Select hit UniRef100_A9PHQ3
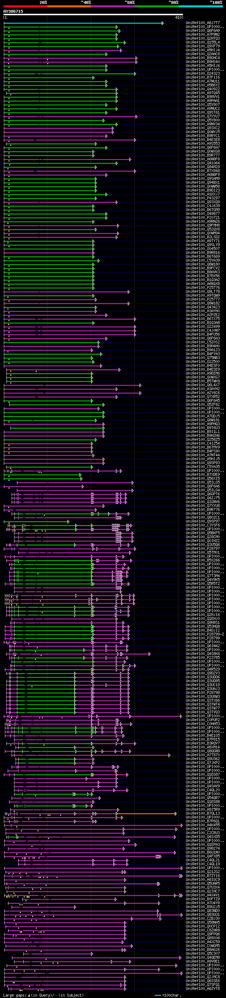226x998 pixels. tap(203, 424)
